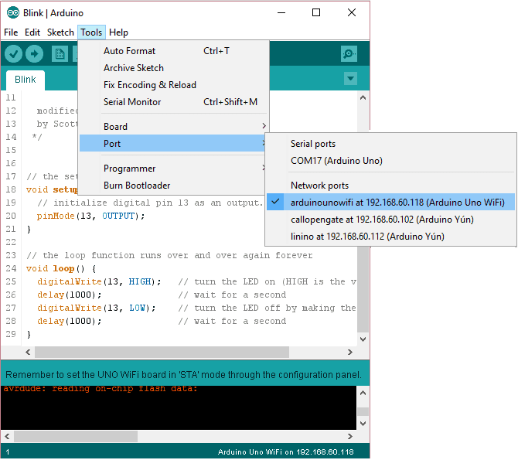This screenshot has width=518, height=460.
Task: Click the Arduino logo in the title bar
Action: click(x=12, y=12)
